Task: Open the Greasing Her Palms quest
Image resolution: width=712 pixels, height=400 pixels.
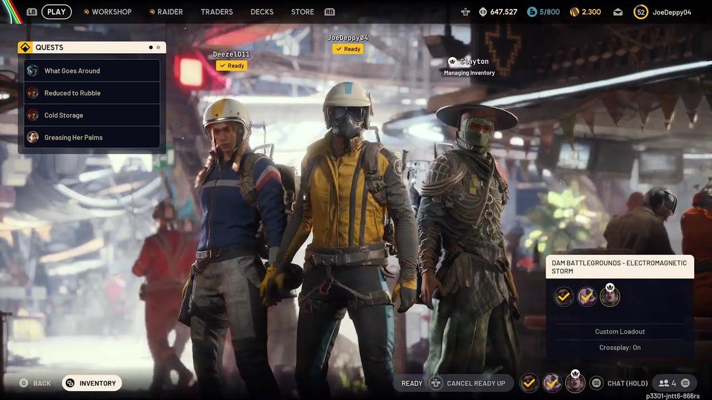Action: [92, 137]
